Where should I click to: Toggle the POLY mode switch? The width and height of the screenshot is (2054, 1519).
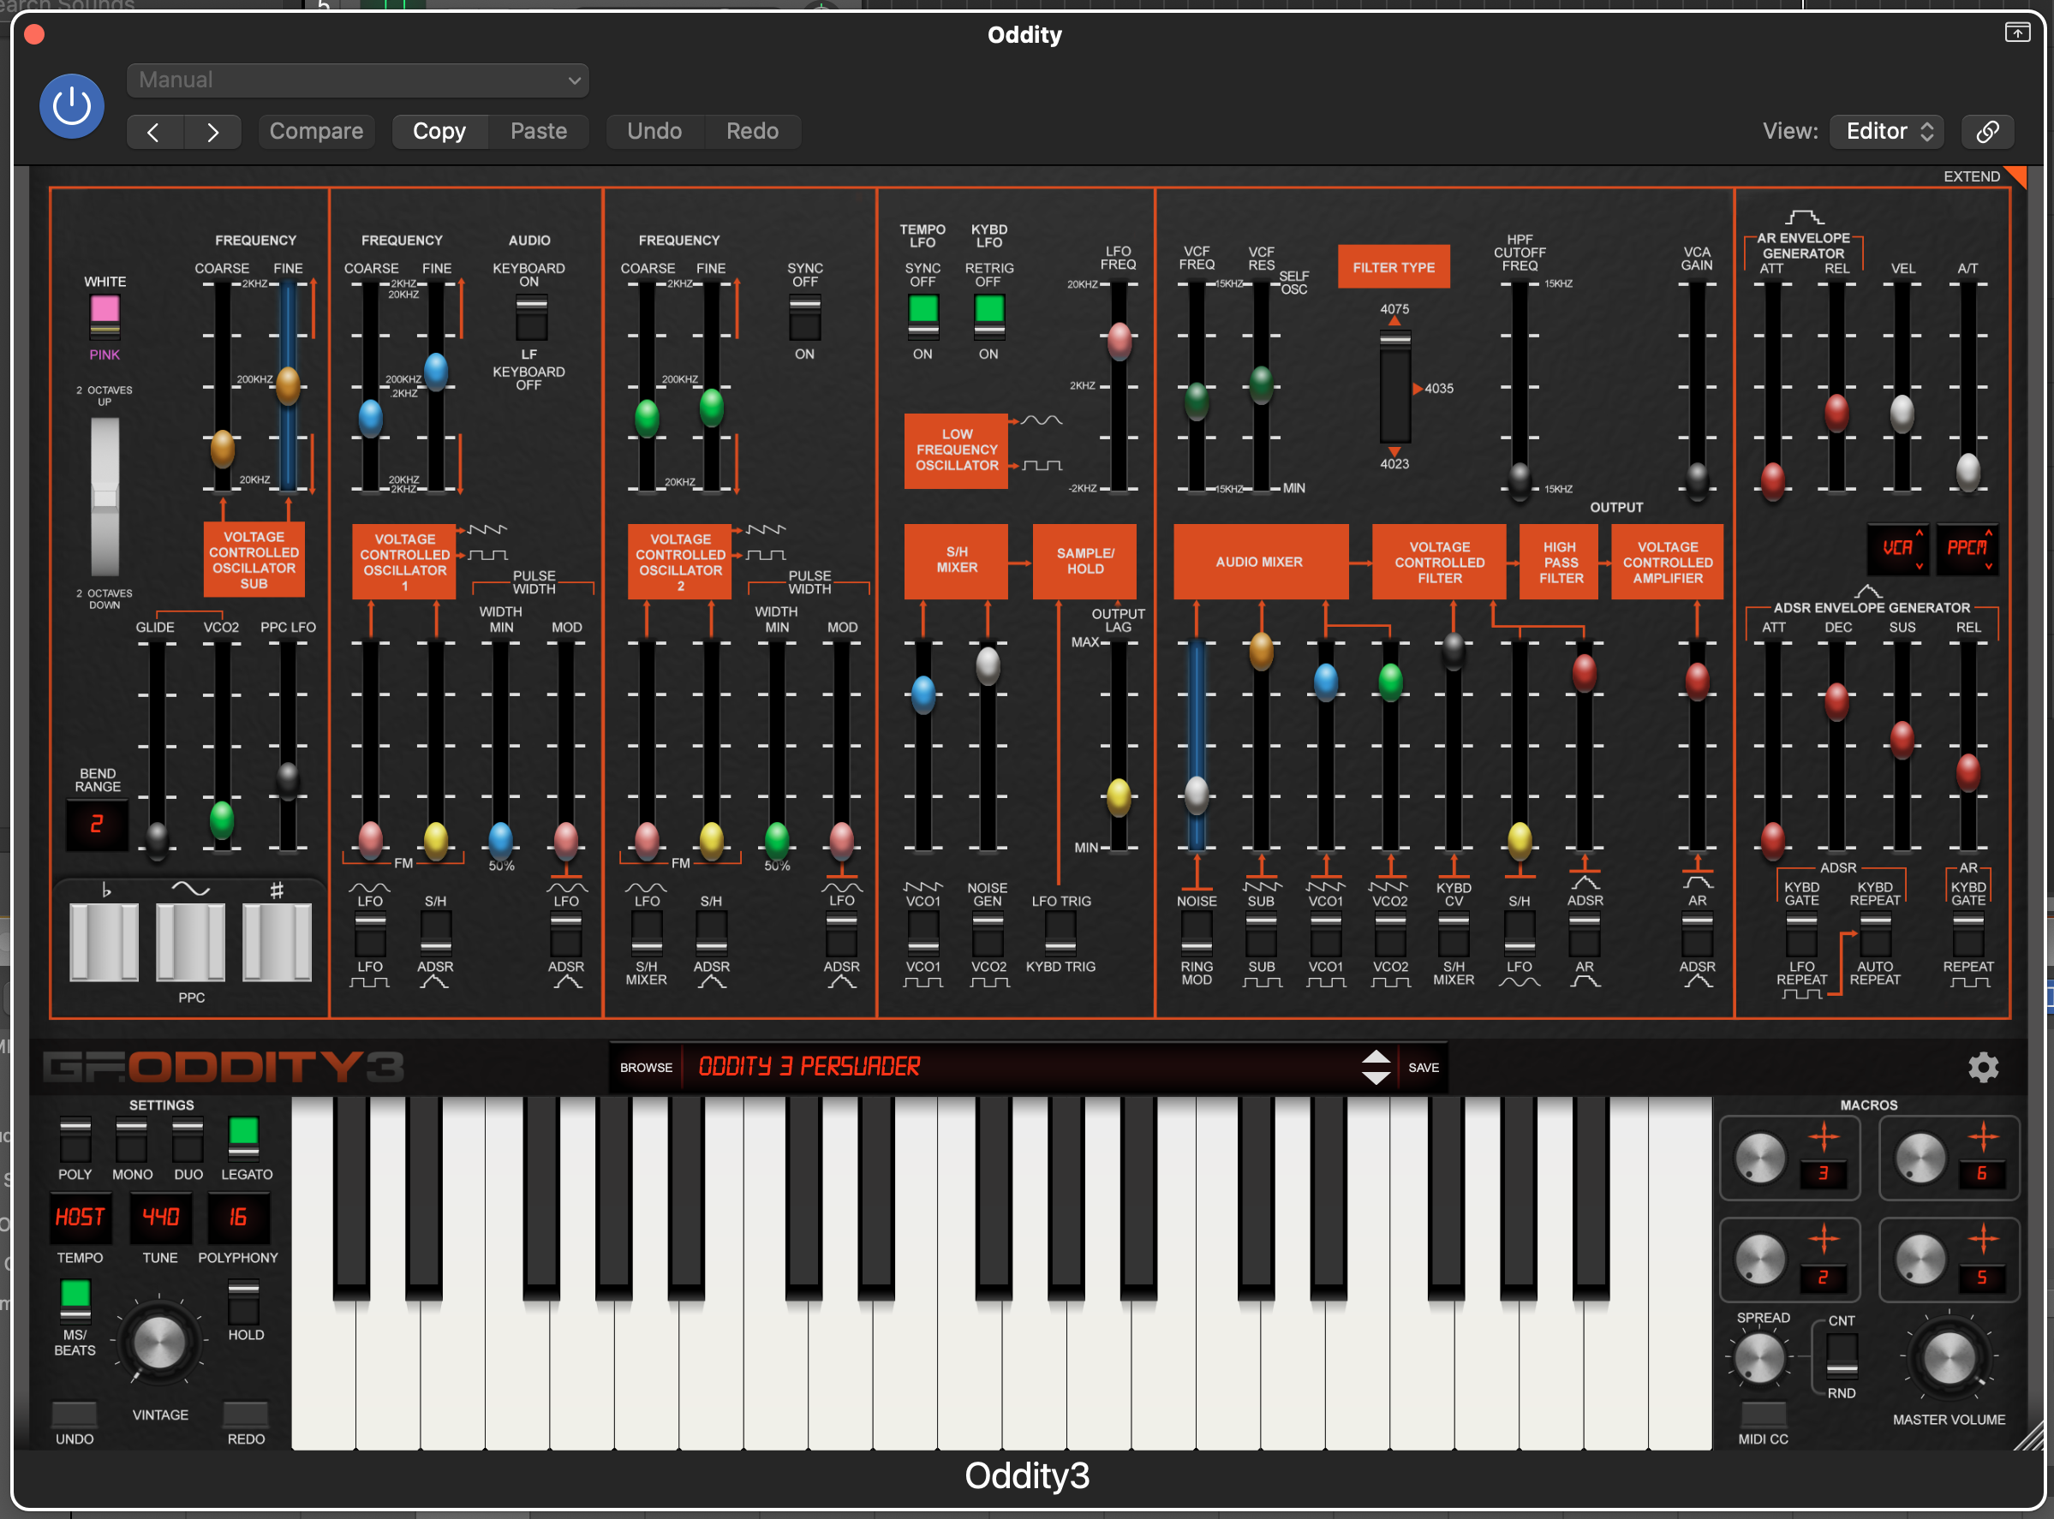pyautogui.click(x=75, y=1141)
